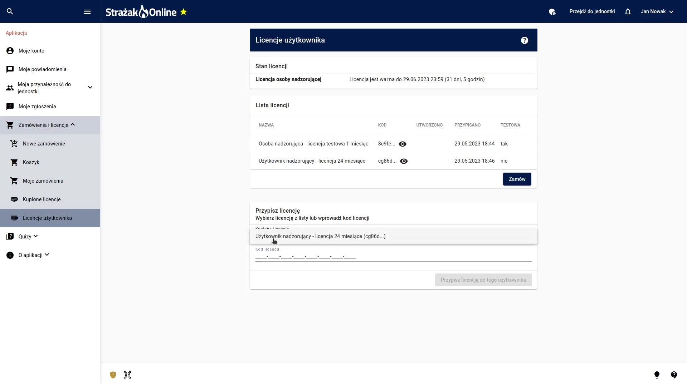Open the notifications bell
Viewport: 687px width, 386px height.
[628, 12]
